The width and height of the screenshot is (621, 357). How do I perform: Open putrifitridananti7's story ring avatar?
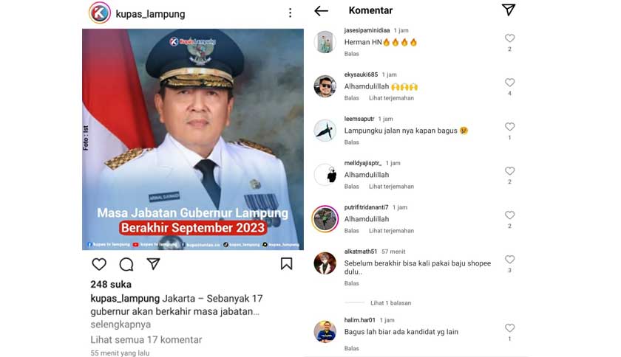pyautogui.click(x=325, y=218)
